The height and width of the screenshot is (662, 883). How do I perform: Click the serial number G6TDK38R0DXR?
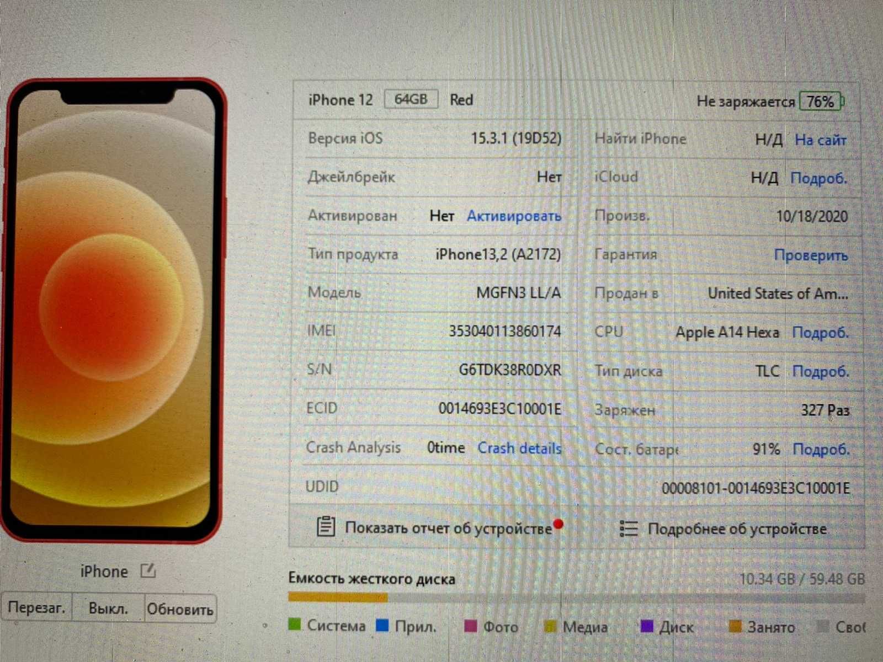pos(510,370)
